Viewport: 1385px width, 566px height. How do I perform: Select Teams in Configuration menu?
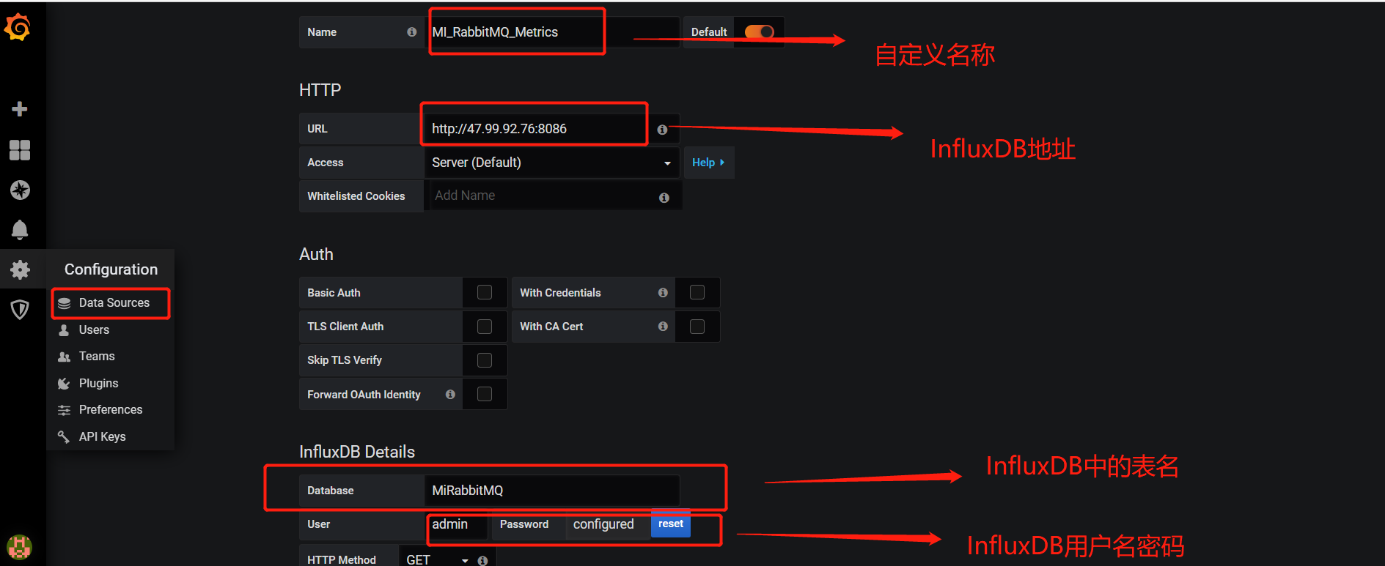click(x=97, y=357)
